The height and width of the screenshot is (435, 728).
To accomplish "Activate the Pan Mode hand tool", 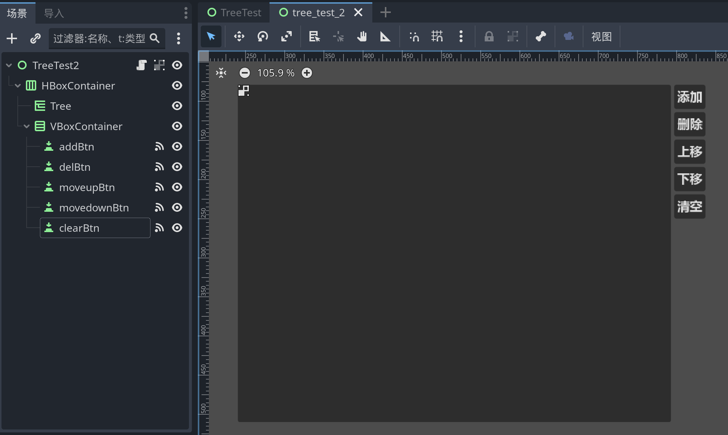I will 362,36.
